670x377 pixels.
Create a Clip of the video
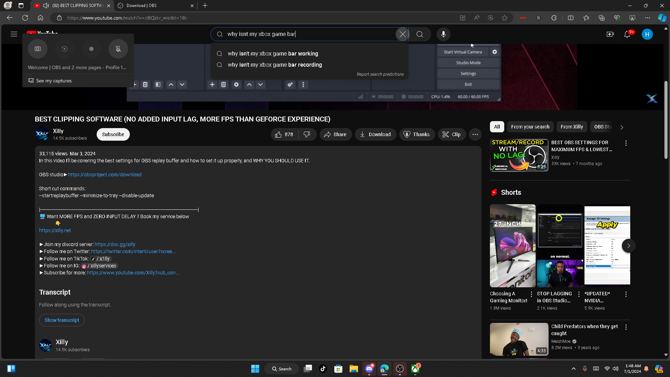point(452,134)
